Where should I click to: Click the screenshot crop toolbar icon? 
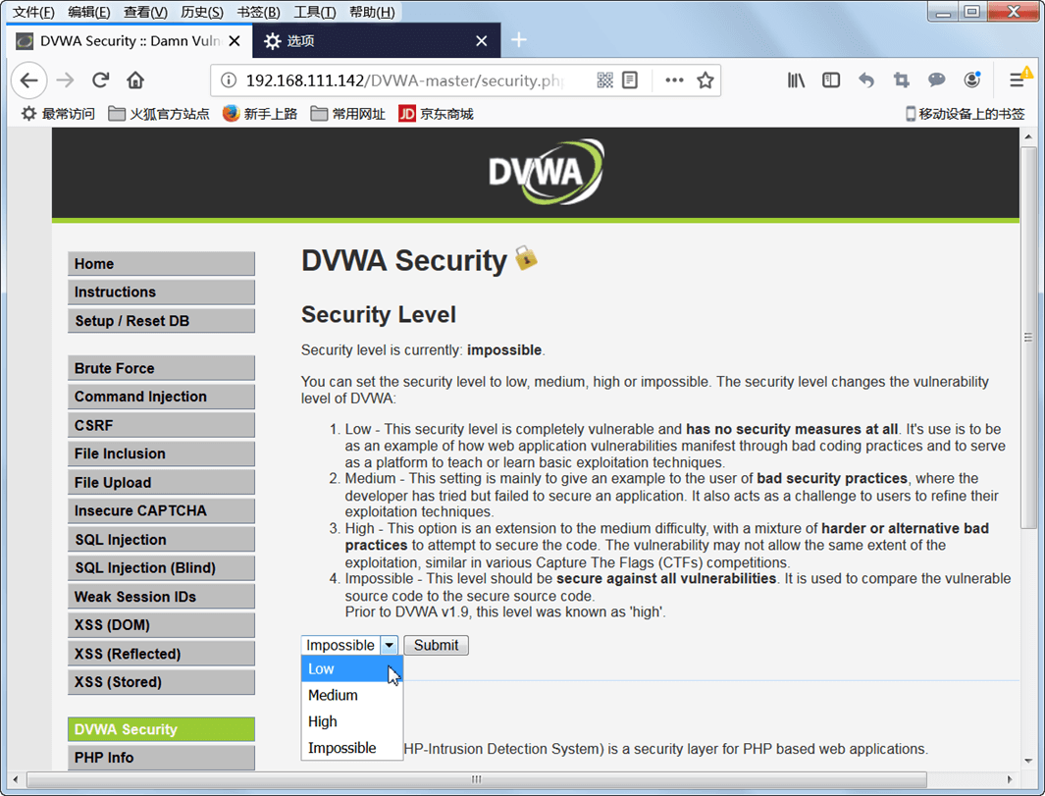tap(901, 80)
